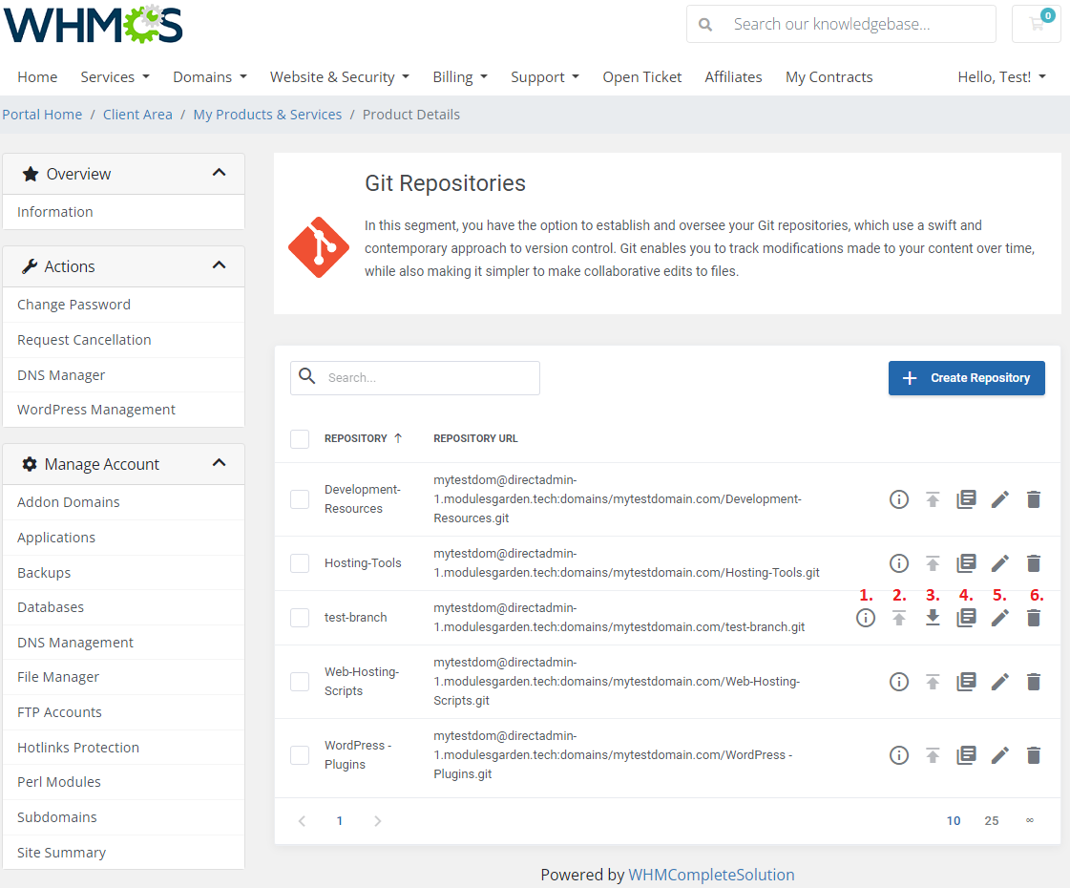This screenshot has height=888, width=1070.
Task: Collapse the Overview sidebar panel
Action: point(219,173)
